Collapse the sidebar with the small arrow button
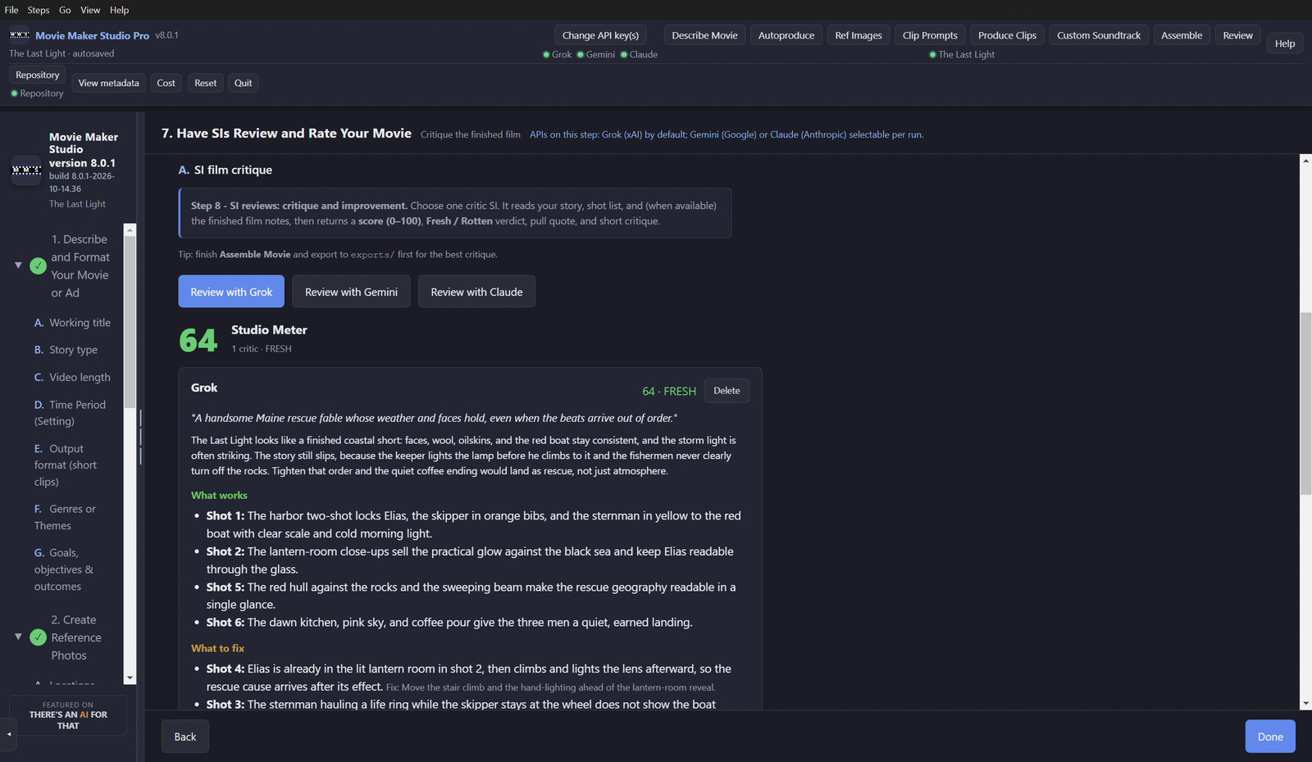Image resolution: width=1312 pixels, height=762 pixels. (9, 734)
